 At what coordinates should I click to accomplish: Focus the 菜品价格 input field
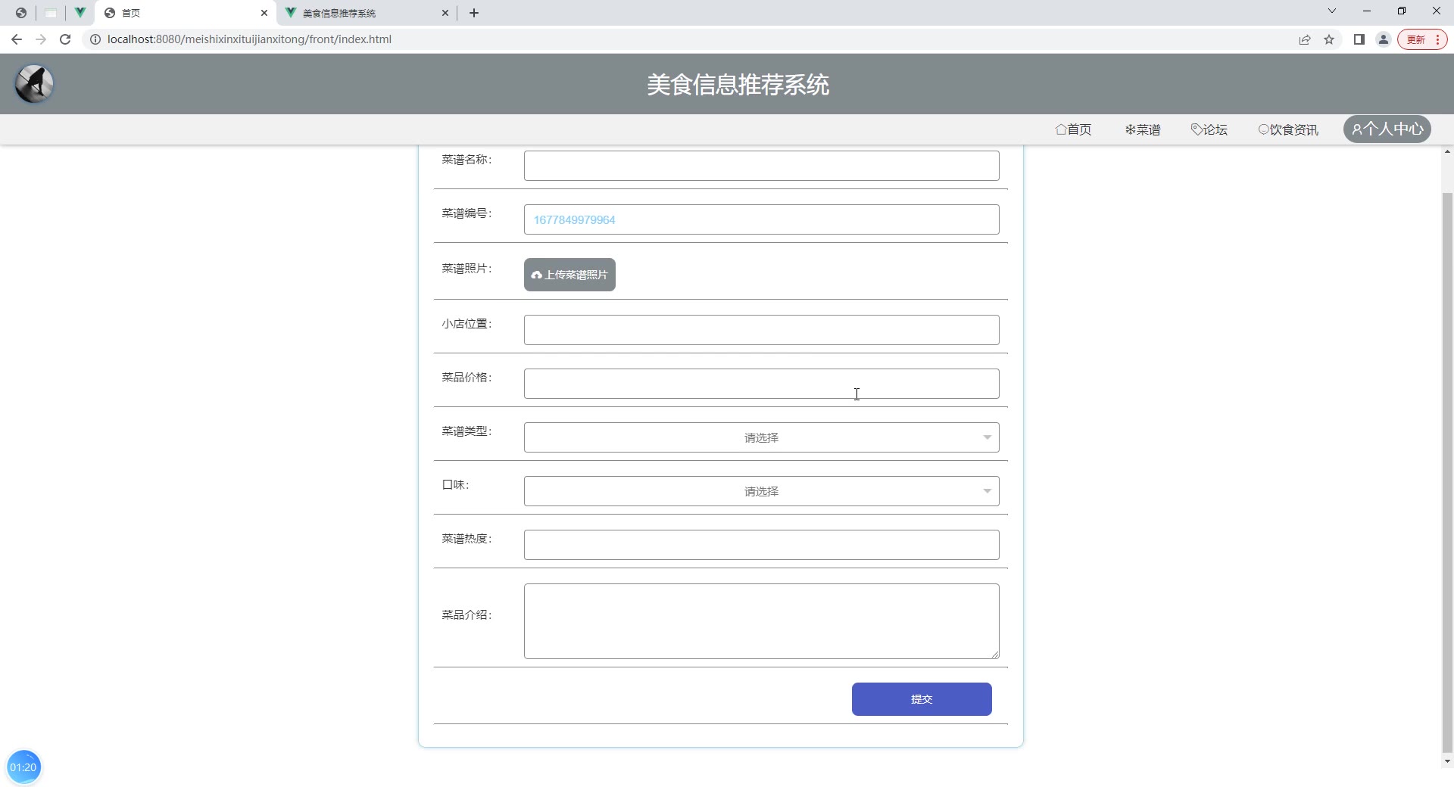(x=761, y=384)
